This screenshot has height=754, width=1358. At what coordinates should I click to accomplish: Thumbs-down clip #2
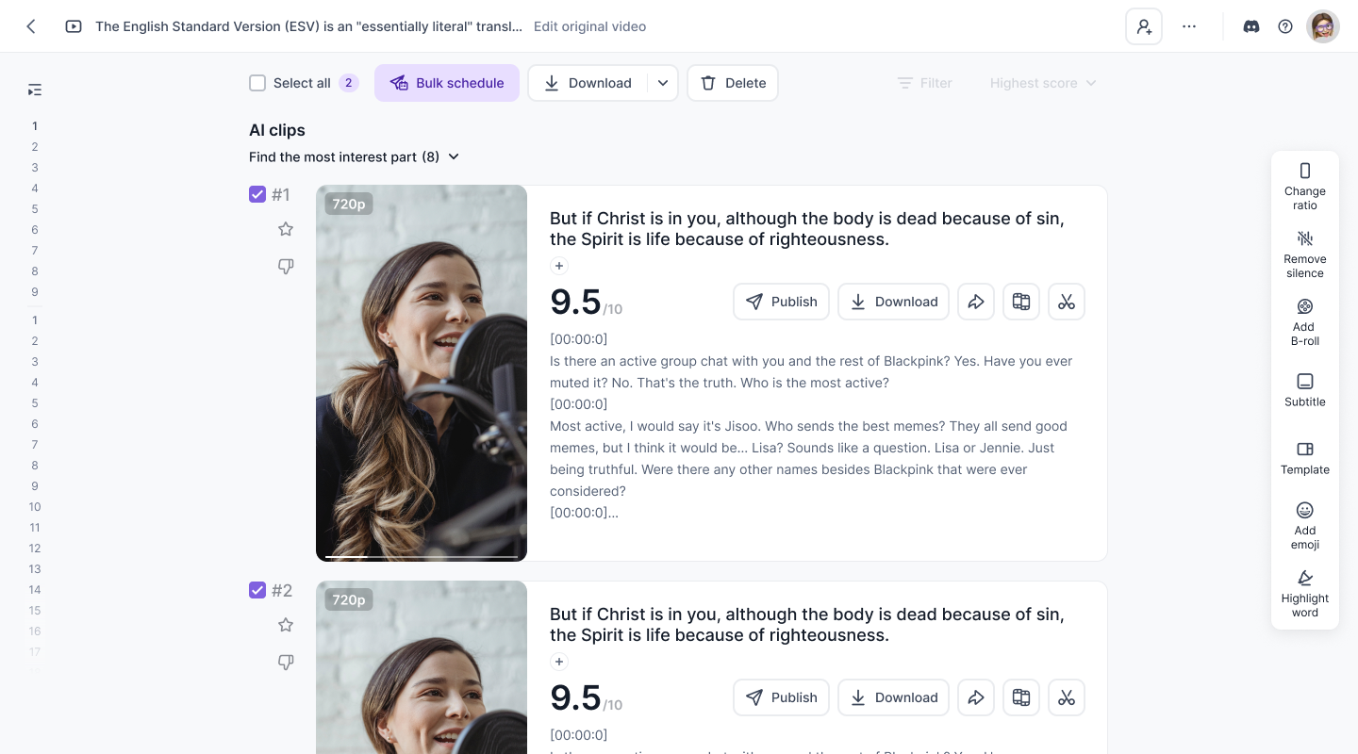point(286,663)
